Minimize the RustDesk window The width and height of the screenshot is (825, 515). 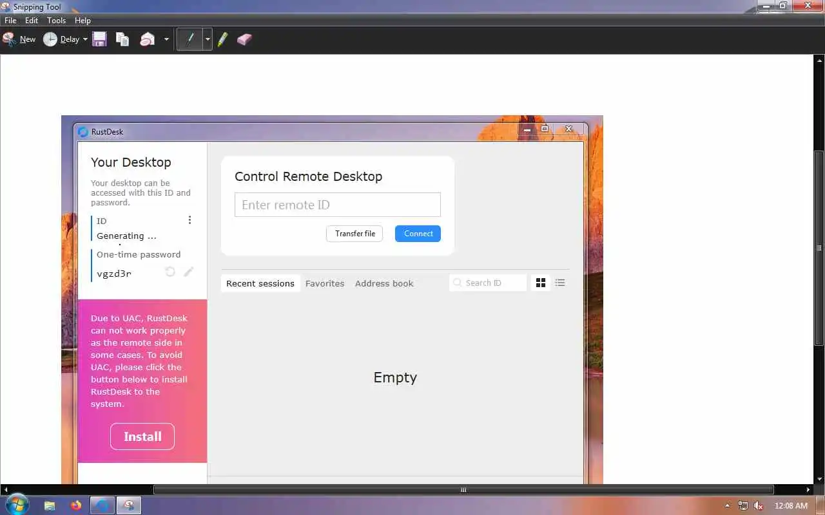pos(527,129)
